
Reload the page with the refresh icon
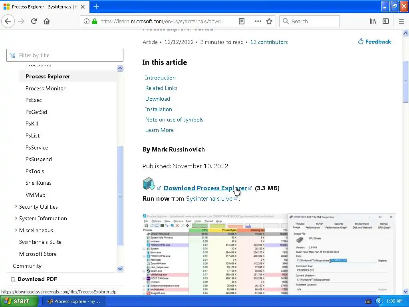tap(34, 21)
